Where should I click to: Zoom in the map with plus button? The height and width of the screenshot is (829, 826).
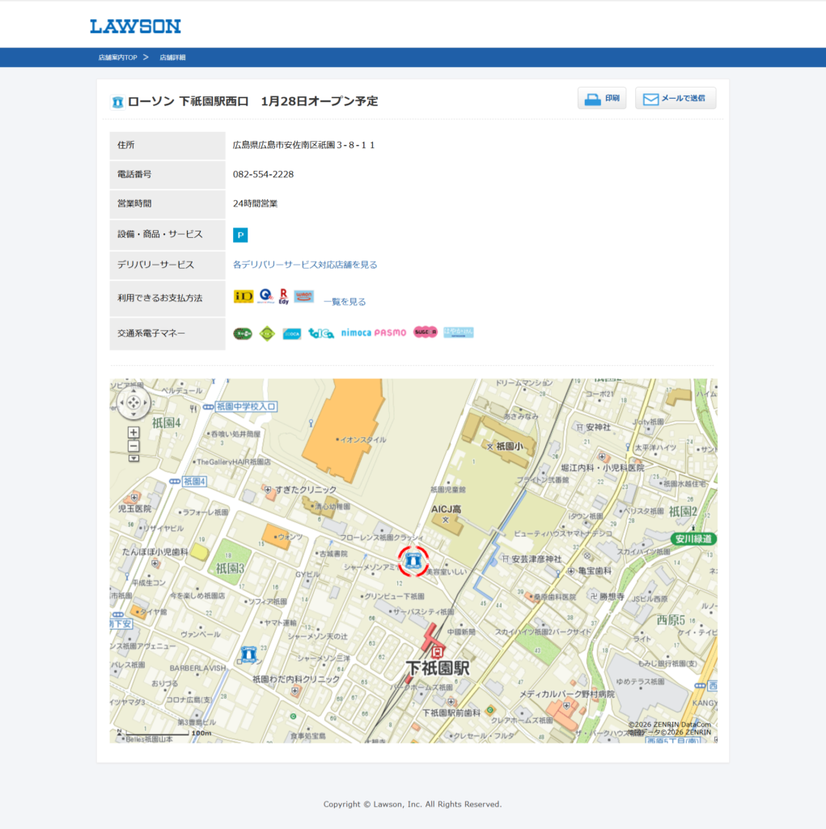[133, 432]
